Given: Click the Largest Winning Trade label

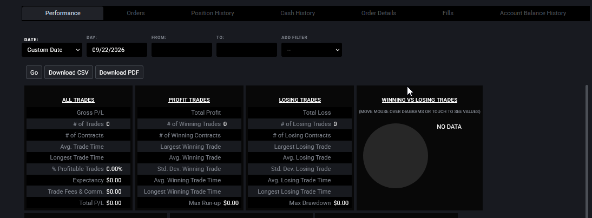Looking at the screenshot, I should 190,147.
